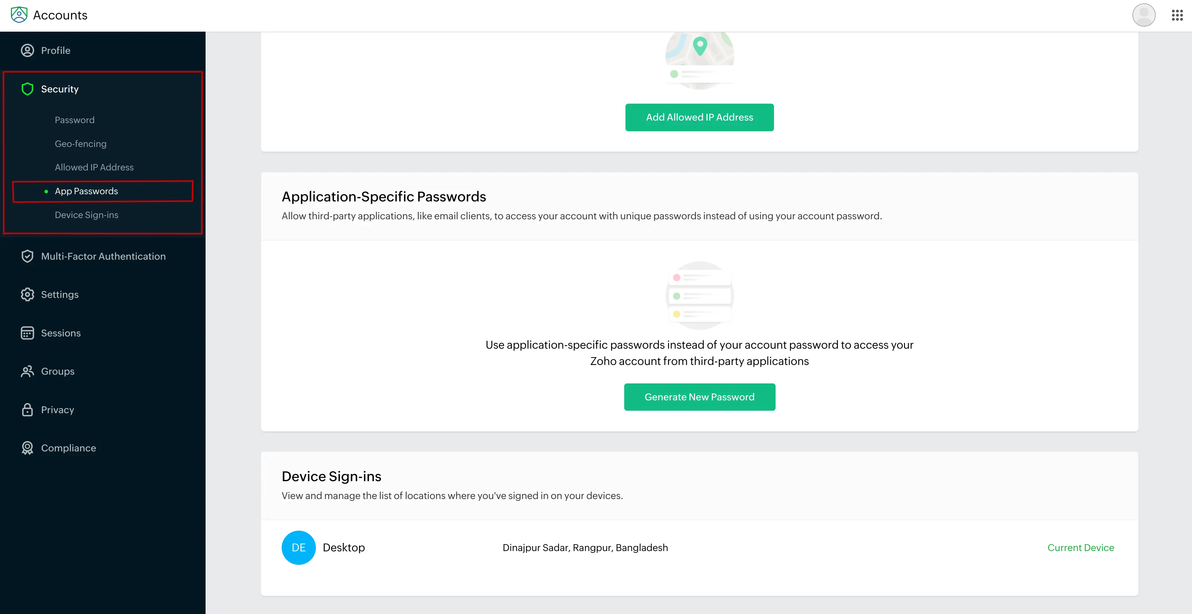Select the Profile icon in sidebar
The width and height of the screenshot is (1192, 614).
click(27, 49)
